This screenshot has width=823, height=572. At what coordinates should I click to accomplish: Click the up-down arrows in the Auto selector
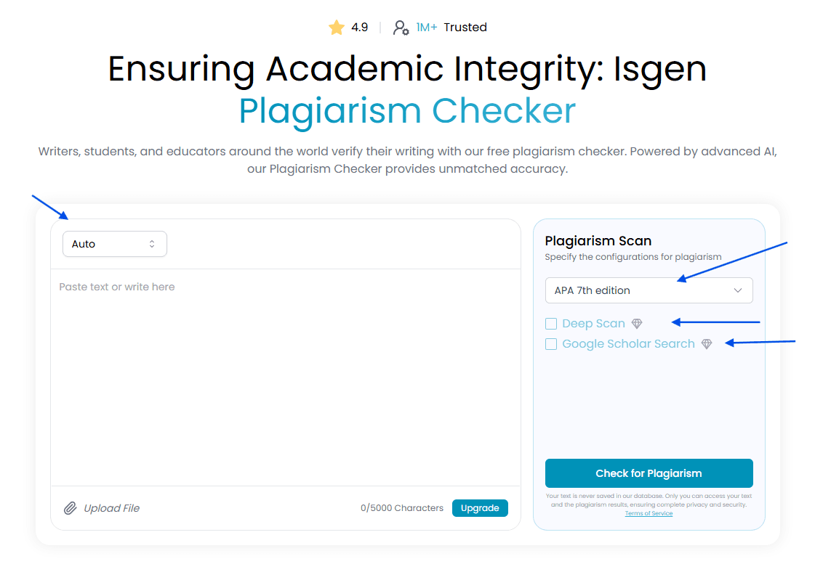pyautogui.click(x=152, y=244)
